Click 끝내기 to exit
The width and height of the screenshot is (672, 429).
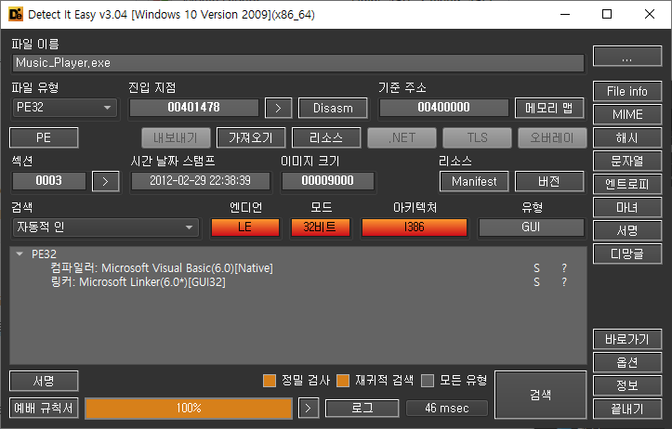pos(627,409)
